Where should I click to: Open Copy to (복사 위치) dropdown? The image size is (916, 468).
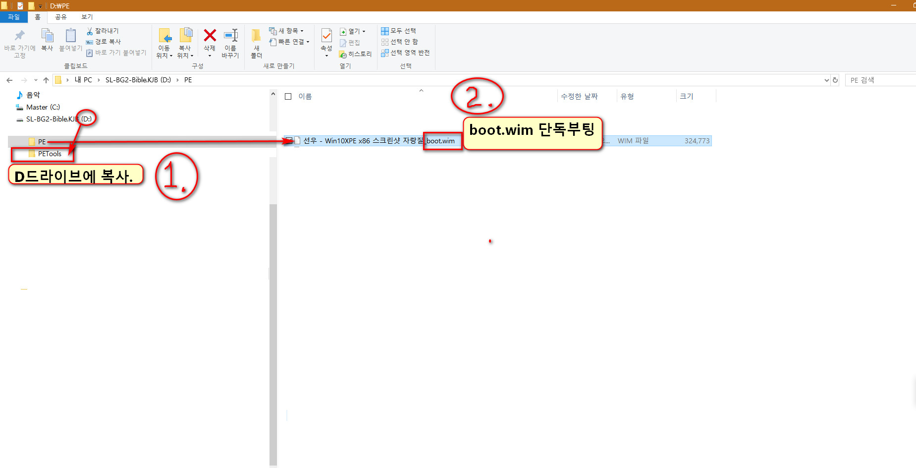pyautogui.click(x=185, y=44)
